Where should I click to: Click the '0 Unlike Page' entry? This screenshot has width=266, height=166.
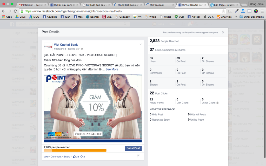point(196,120)
